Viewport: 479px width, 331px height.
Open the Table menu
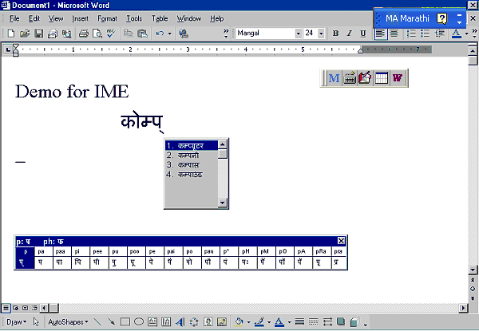click(160, 18)
